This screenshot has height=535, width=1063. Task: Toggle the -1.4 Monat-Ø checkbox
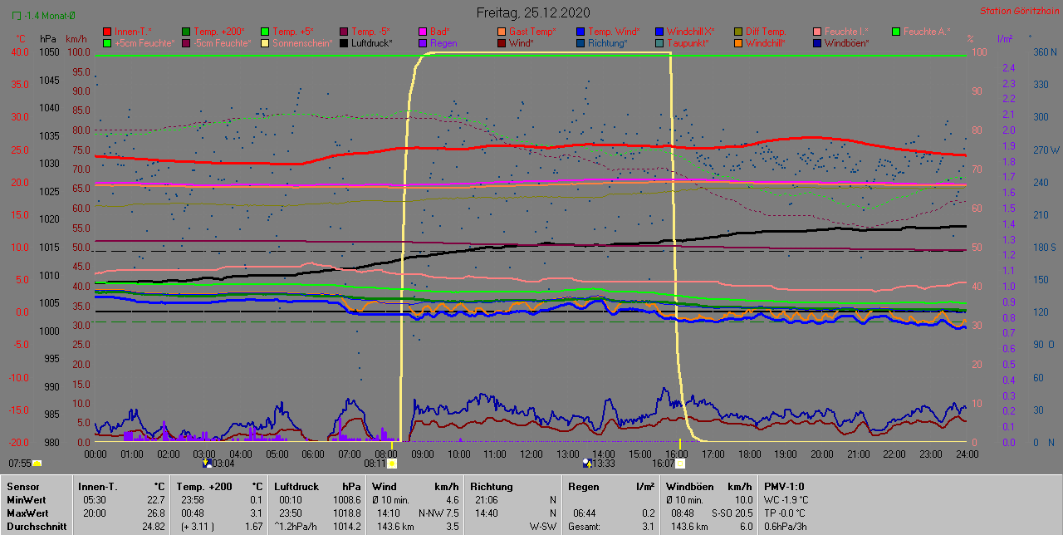click(x=17, y=15)
